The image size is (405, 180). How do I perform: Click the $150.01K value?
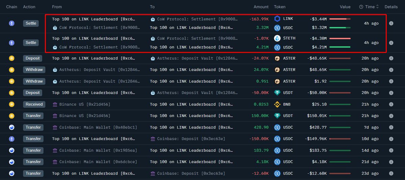pyautogui.click(x=317, y=116)
